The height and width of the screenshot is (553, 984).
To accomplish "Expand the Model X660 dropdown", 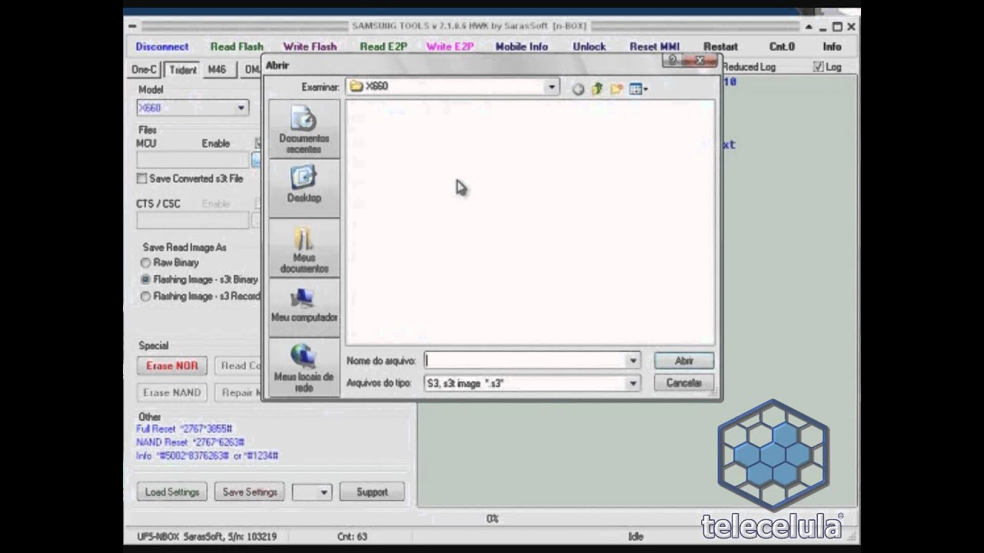I will [241, 108].
